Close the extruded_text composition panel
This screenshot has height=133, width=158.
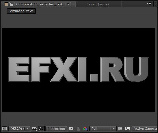click(x=73, y=4)
